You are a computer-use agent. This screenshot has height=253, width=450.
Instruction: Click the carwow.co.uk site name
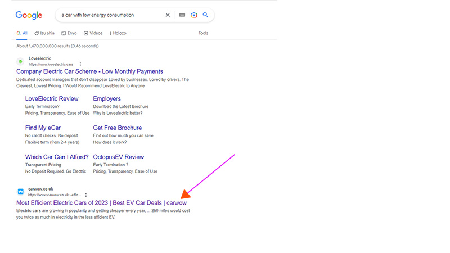pos(40,189)
